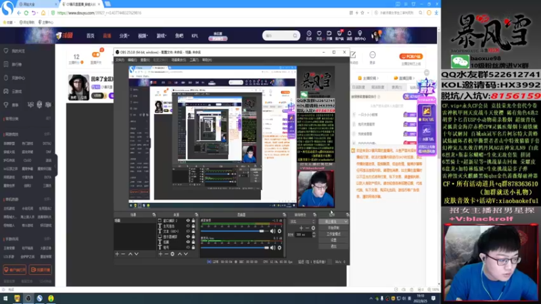
Task: Expand the 分类 dropdown in Douyu navigation
Action: point(124,36)
